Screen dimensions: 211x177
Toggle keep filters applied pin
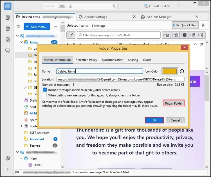point(71,35)
